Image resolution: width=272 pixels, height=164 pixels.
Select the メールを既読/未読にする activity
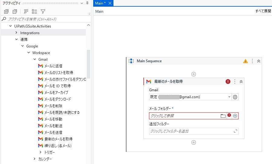point(59,112)
